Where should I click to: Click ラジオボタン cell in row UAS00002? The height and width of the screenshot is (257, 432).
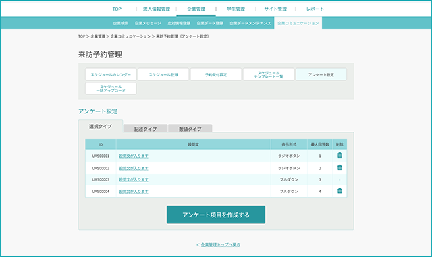(289, 168)
